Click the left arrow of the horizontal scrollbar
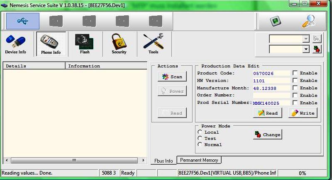This screenshot has width=332, height=180. 7,161
